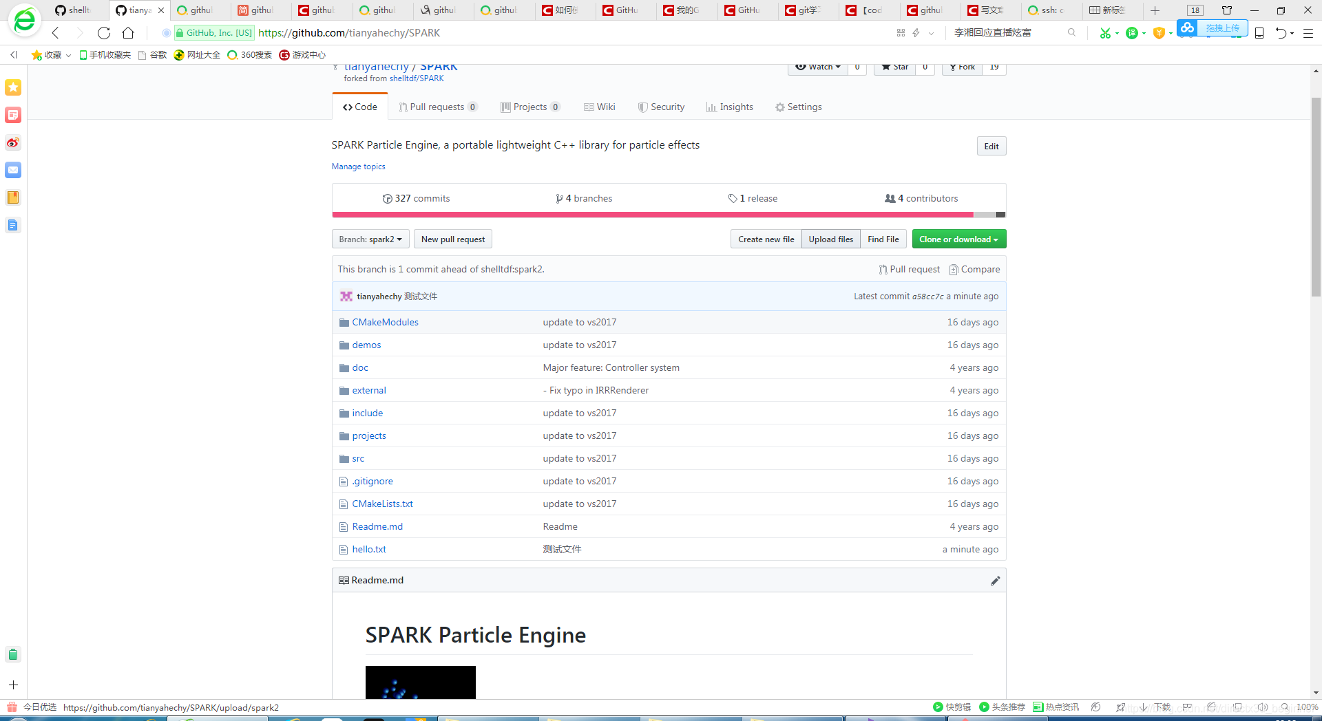Viewport: 1322px width, 721px height.
Task: Expand scissors tool dropdown arrow
Action: pos(1117,33)
